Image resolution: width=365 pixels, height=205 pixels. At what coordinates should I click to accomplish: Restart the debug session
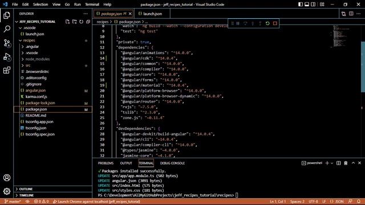267,23
